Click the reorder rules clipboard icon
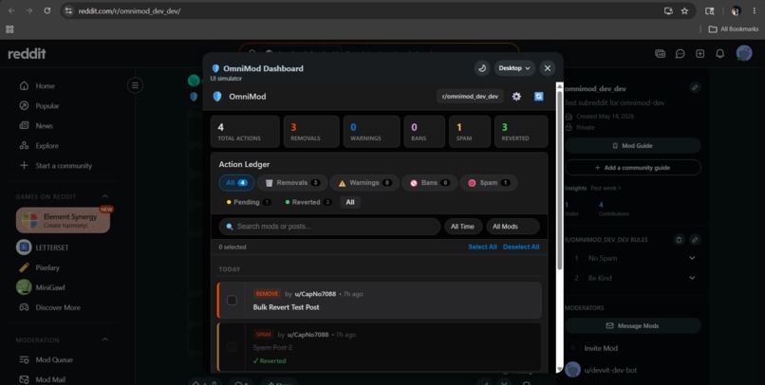The width and height of the screenshot is (765, 385). coord(679,240)
